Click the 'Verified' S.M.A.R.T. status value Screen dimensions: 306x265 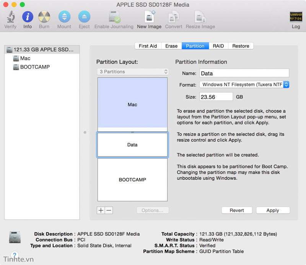(x=207, y=245)
